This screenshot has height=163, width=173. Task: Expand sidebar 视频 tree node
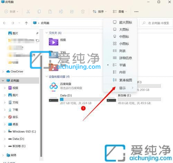(5, 88)
